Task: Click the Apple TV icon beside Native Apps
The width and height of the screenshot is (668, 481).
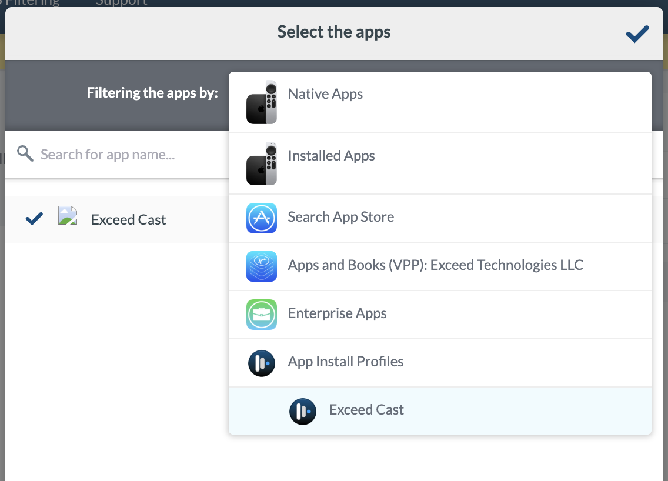Action: [x=262, y=102]
